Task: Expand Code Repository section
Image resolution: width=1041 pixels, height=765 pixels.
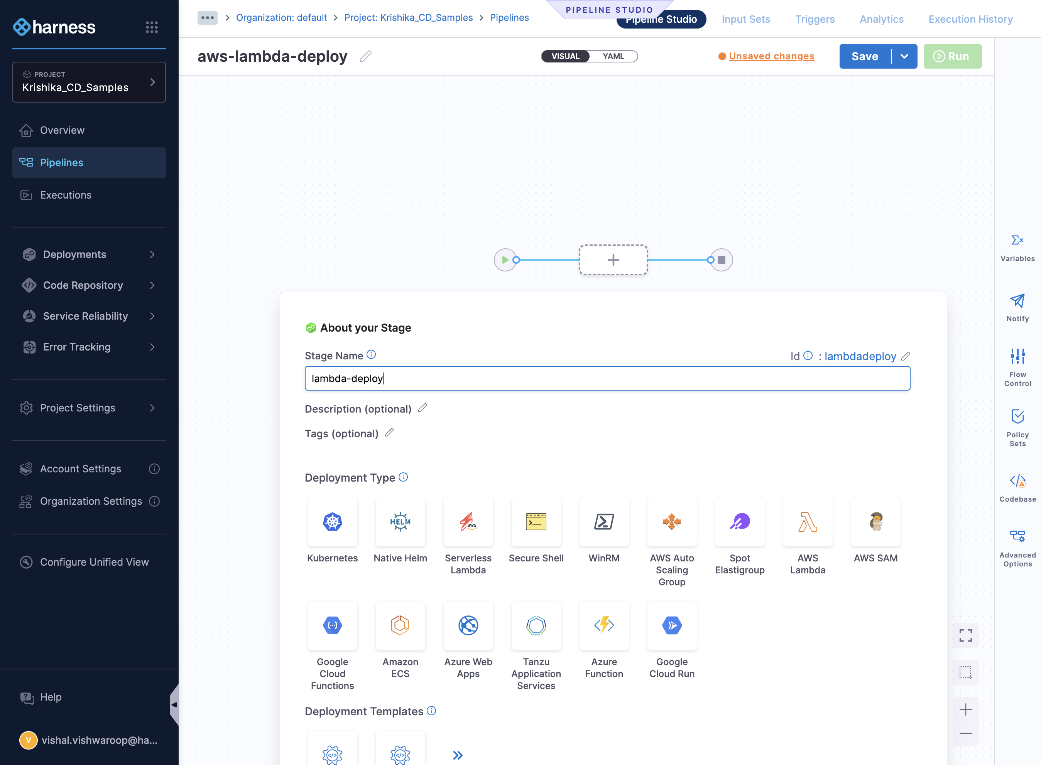Action: [x=89, y=285]
